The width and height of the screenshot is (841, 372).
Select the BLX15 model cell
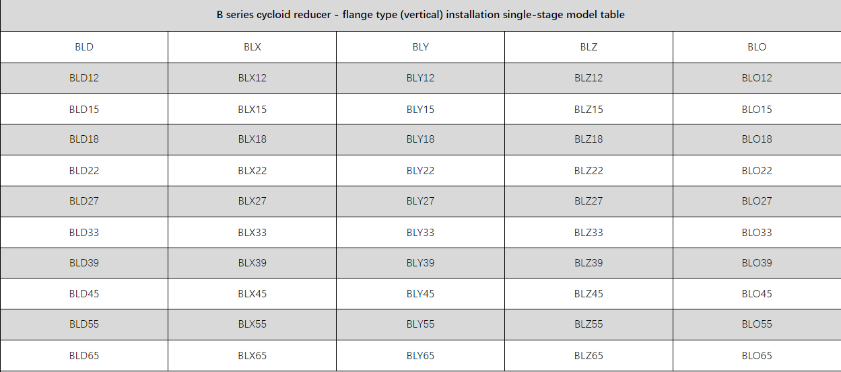pyautogui.click(x=253, y=109)
